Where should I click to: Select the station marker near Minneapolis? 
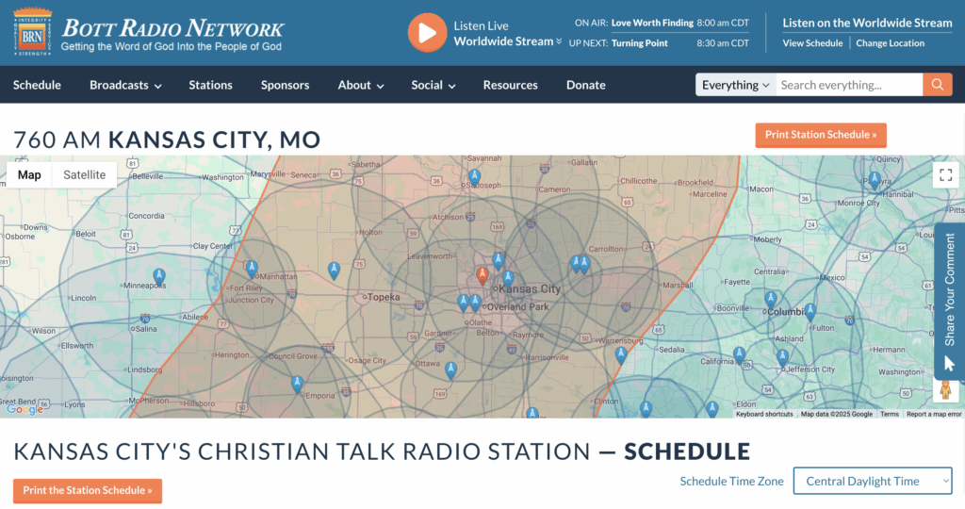159,277
